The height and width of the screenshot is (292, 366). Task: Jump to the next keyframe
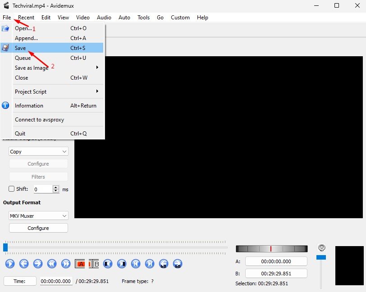tap(66, 264)
